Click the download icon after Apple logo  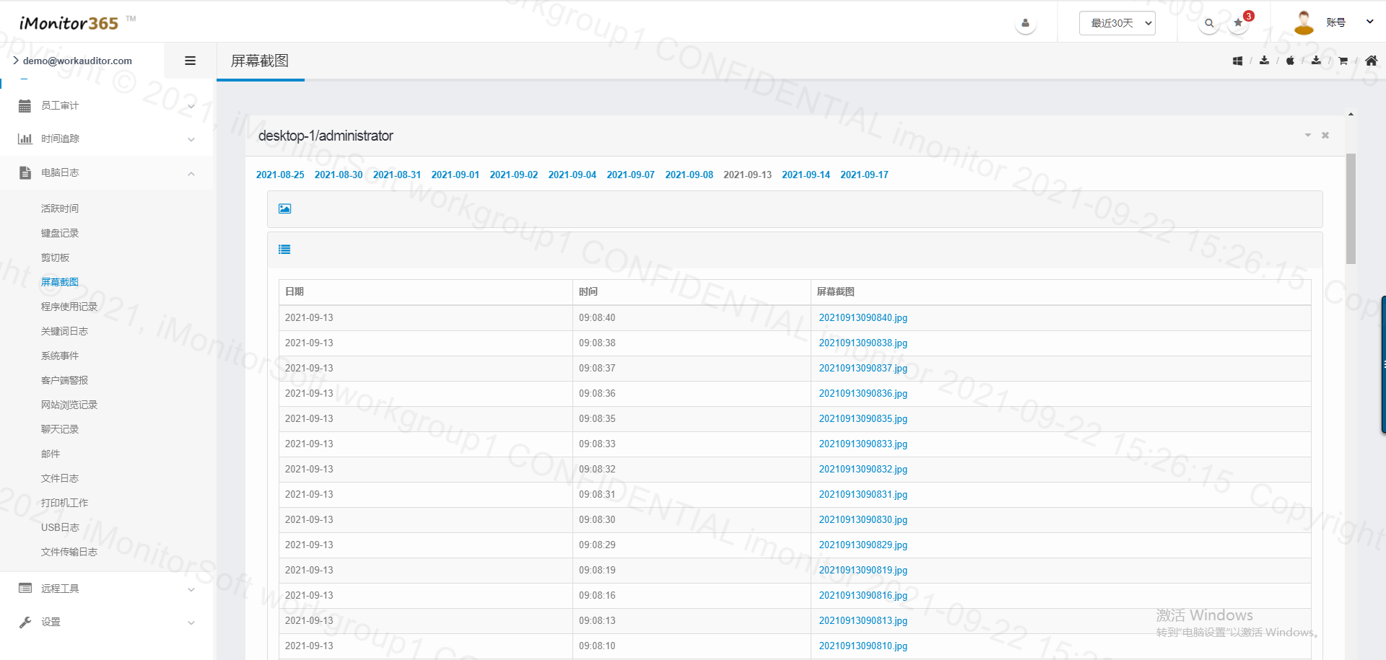pyautogui.click(x=1316, y=61)
